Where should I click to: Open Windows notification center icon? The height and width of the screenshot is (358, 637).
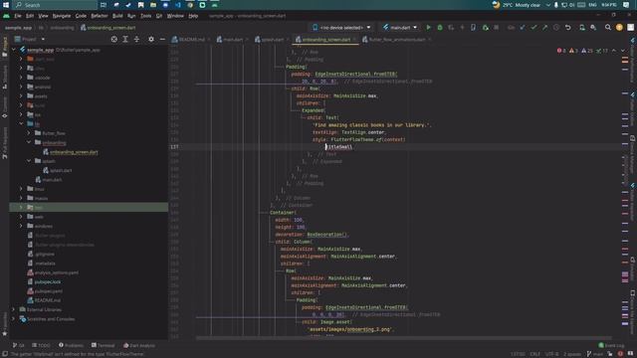[626, 5]
